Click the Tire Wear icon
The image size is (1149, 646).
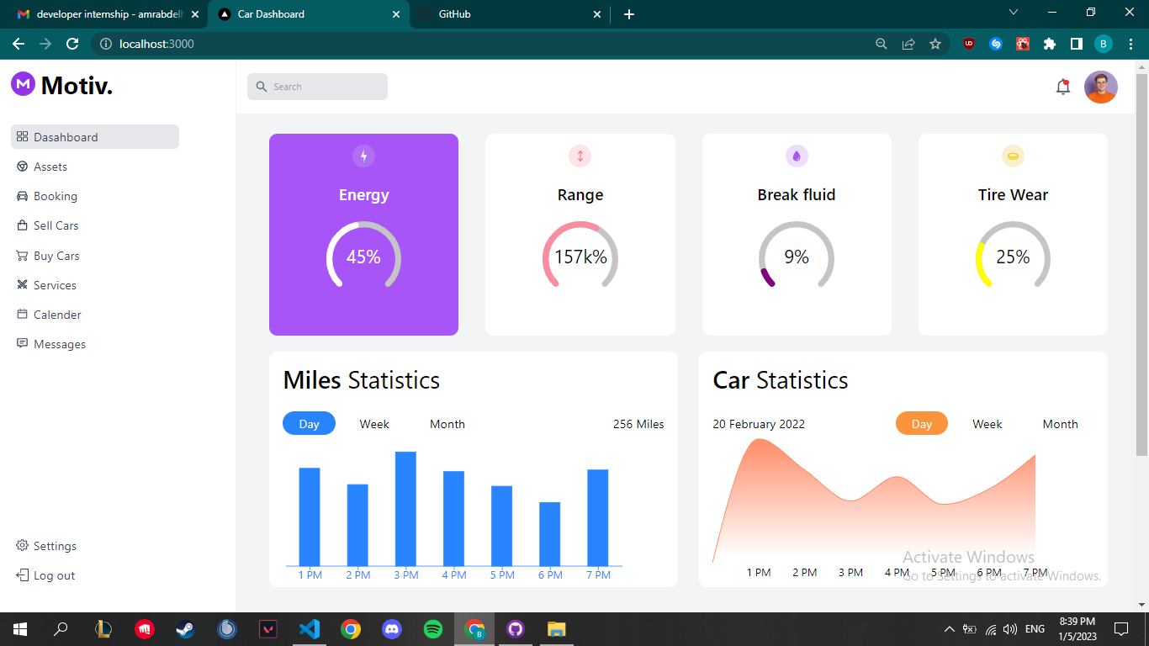point(1012,156)
